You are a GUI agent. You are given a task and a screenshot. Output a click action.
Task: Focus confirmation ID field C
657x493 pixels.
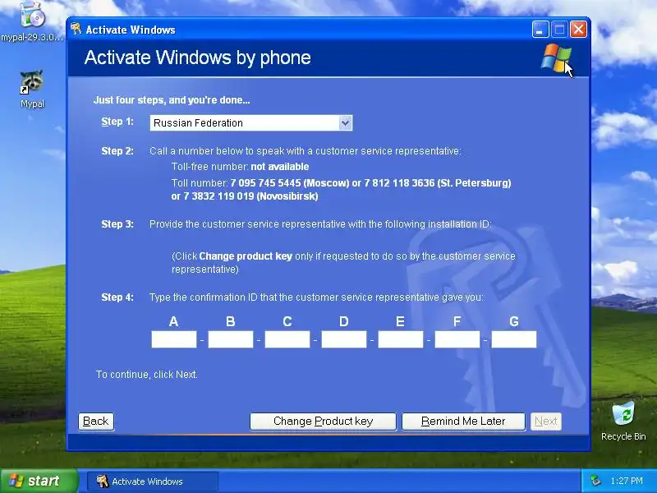coord(287,339)
